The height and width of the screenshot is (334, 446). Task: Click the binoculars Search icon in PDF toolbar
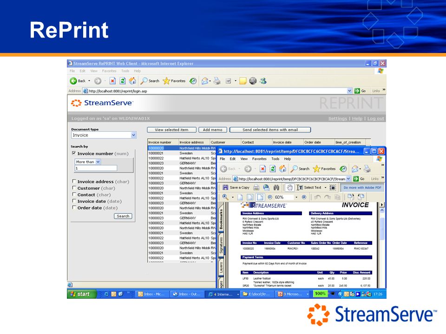276,187
